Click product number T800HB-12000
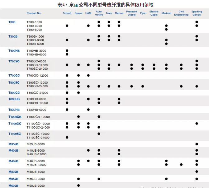This screenshot has width=209, height=188. click(37, 103)
